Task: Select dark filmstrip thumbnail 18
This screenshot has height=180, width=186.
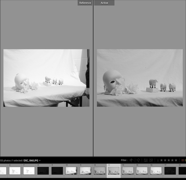Action: [x=182, y=171]
